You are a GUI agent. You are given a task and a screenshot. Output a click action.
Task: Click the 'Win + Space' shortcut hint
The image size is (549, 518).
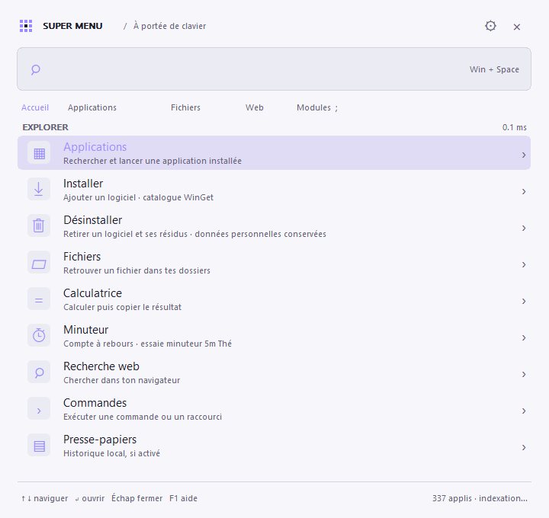[x=494, y=69]
